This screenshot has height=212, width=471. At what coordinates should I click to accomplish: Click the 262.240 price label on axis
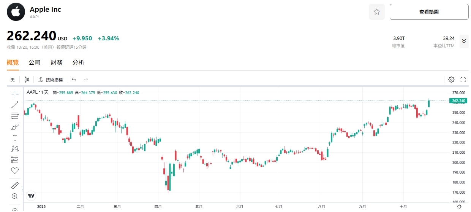click(x=457, y=101)
